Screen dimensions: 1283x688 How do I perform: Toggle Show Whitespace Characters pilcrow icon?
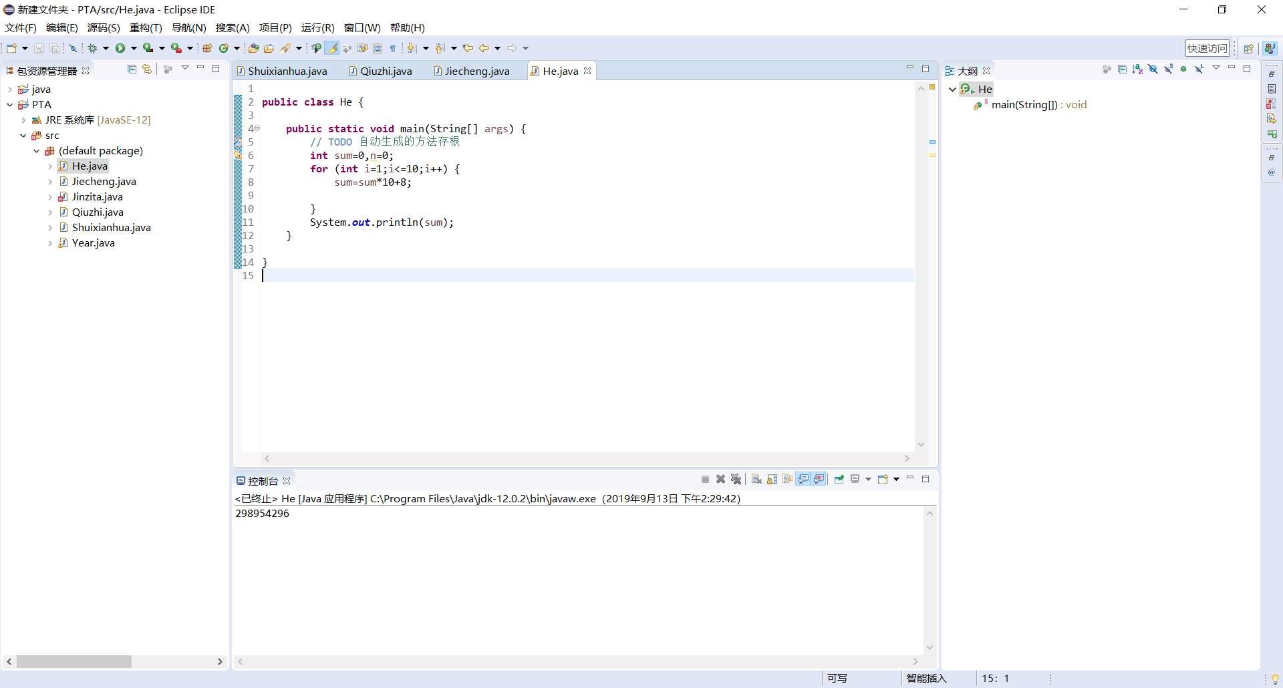(x=393, y=48)
